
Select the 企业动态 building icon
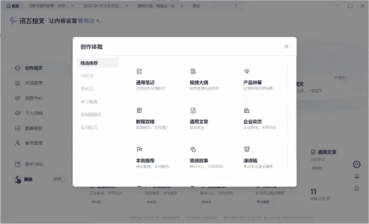(247, 111)
